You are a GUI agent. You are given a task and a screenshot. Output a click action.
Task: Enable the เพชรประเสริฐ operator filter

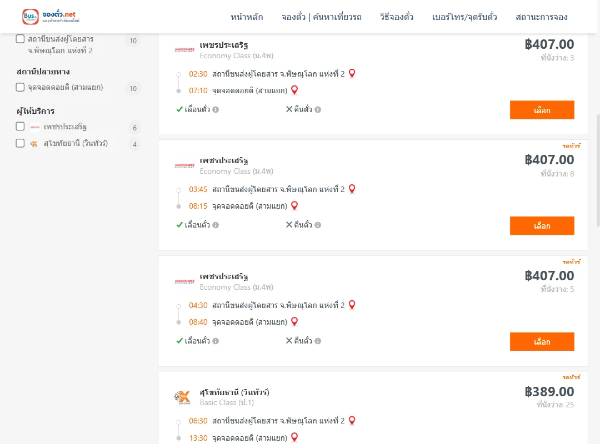(21, 126)
